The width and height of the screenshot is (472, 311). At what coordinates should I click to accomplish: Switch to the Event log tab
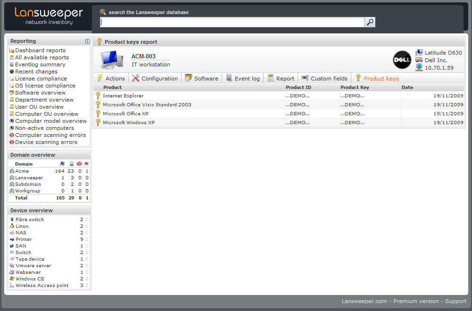tap(243, 78)
